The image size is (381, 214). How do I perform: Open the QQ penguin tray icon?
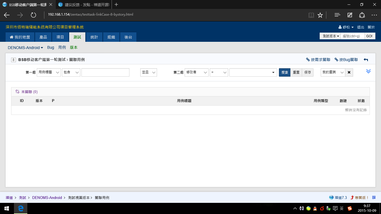[315, 208]
